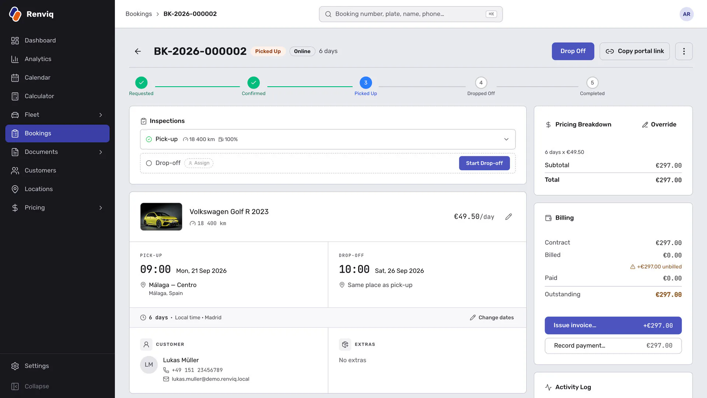Click Record payment button

coord(613,346)
